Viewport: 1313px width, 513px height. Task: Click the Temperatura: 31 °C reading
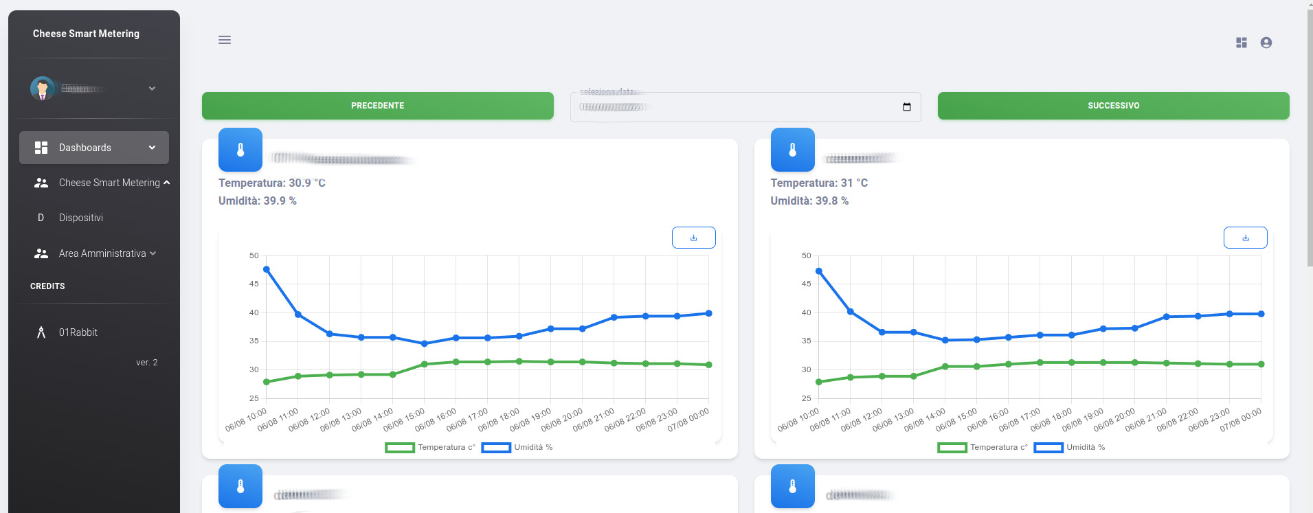click(819, 183)
